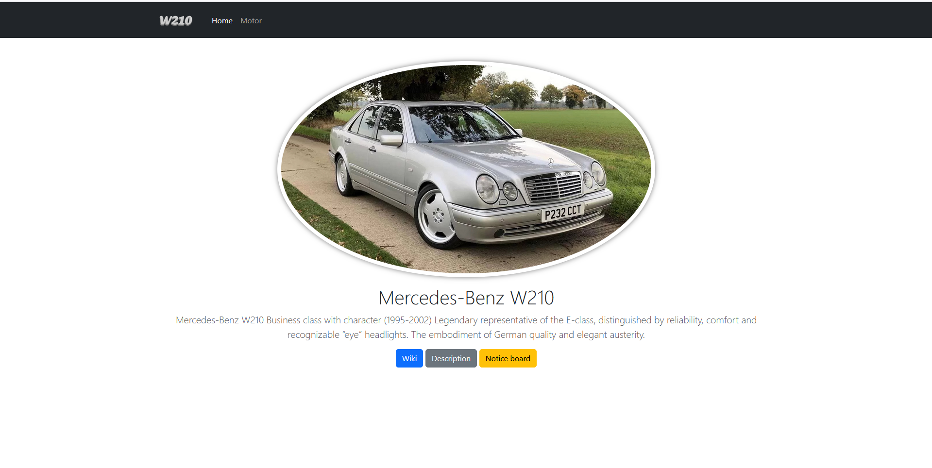Viewport: 932px width, 468px height.
Task: Open the yellow Notice board button
Action: (508, 358)
